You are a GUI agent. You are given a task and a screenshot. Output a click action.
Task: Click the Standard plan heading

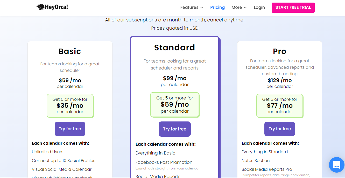175,48
